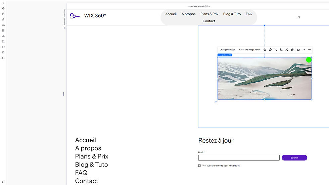Image resolution: width=329 pixels, height=185 pixels.
Task: Click the Changer l'image button
Action: 227,50
